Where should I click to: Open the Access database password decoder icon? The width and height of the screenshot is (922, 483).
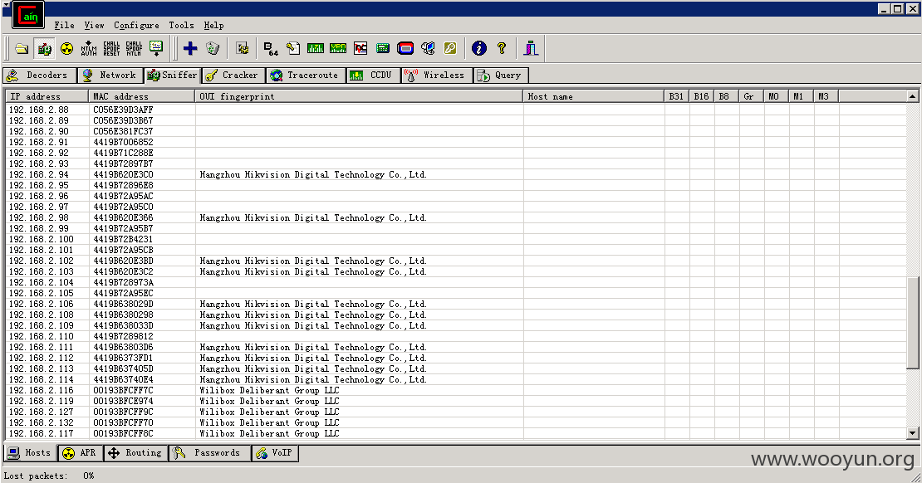(293, 48)
